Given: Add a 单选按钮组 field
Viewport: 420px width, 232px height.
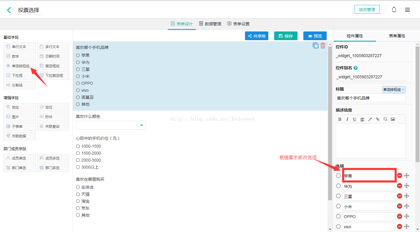Looking at the screenshot, I should tap(20, 66).
